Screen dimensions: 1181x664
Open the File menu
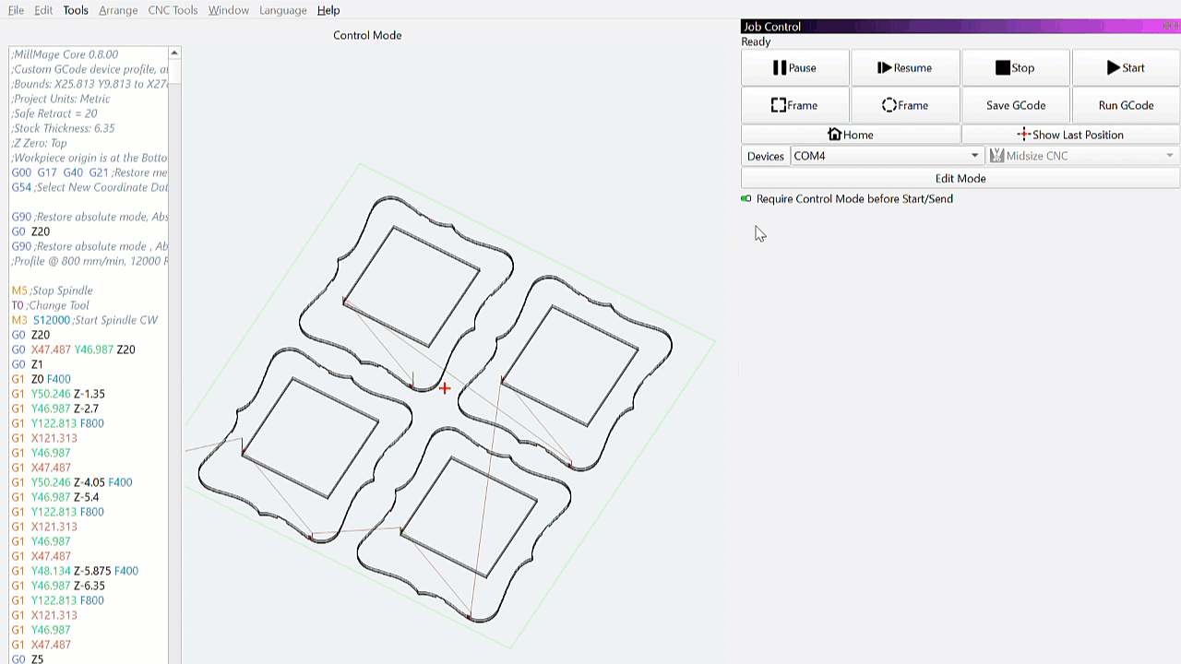tap(16, 10)
